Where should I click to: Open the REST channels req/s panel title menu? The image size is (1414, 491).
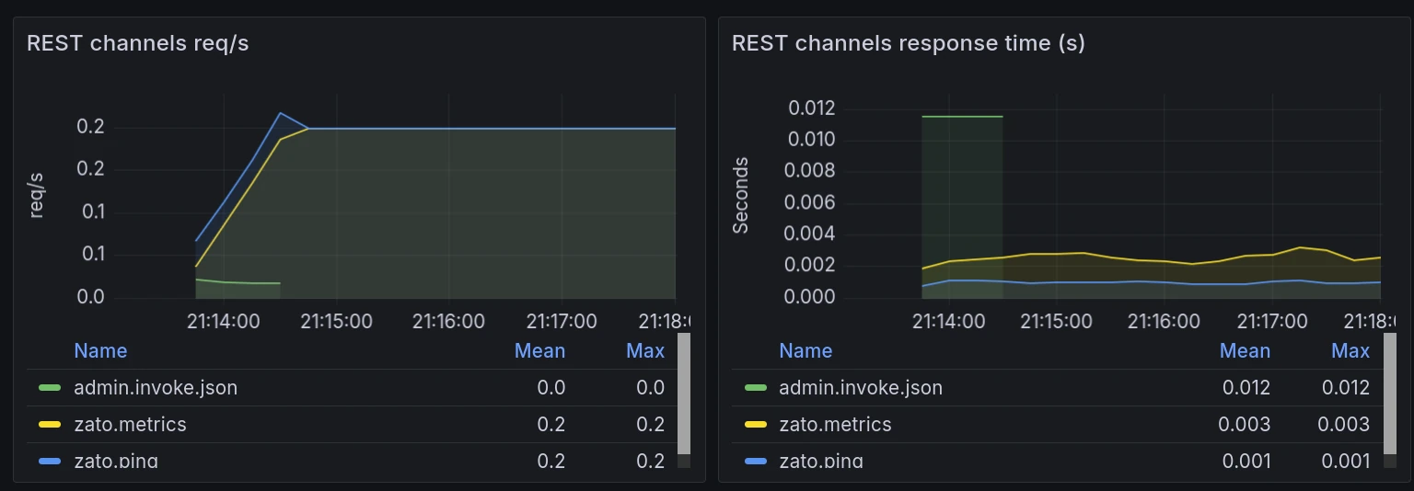point(137,43)
